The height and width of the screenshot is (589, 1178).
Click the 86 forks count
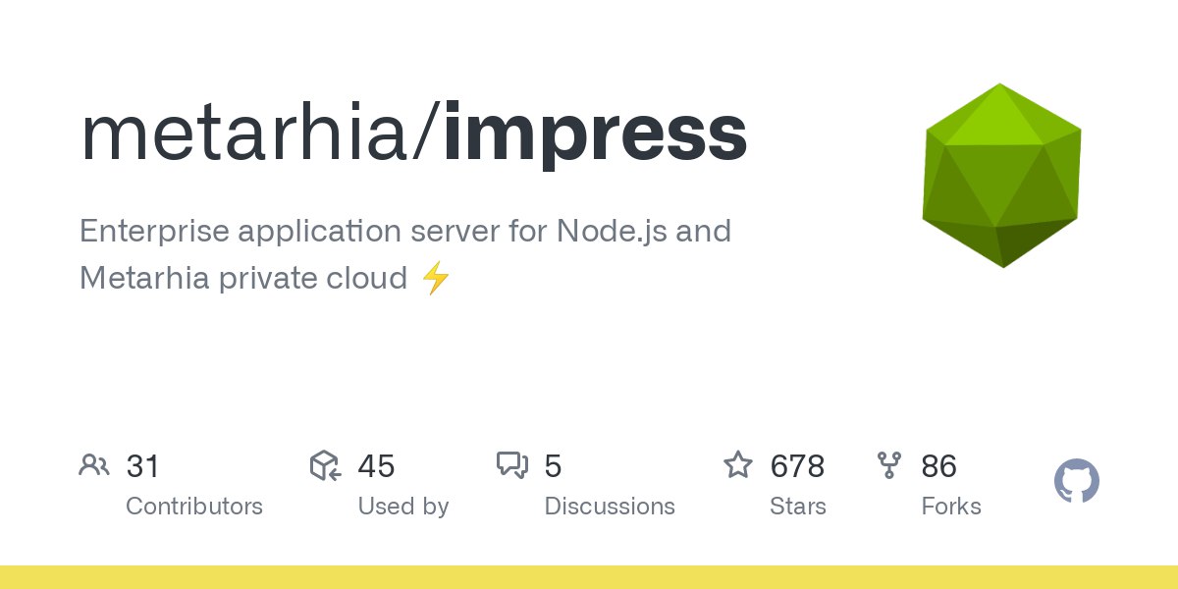tap(938, 466)
